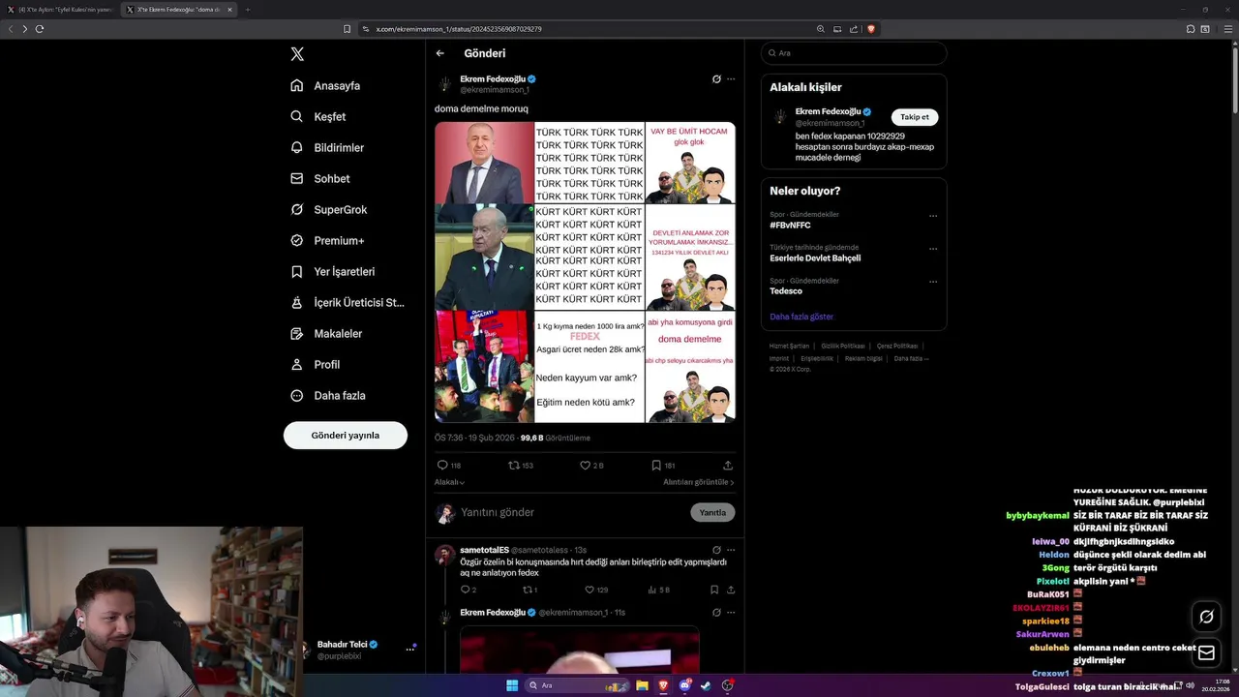Image resolution: width=1239 pixels, height=697 pixels.
Task: Click Grok icon on main post
Action: point(716,78)
